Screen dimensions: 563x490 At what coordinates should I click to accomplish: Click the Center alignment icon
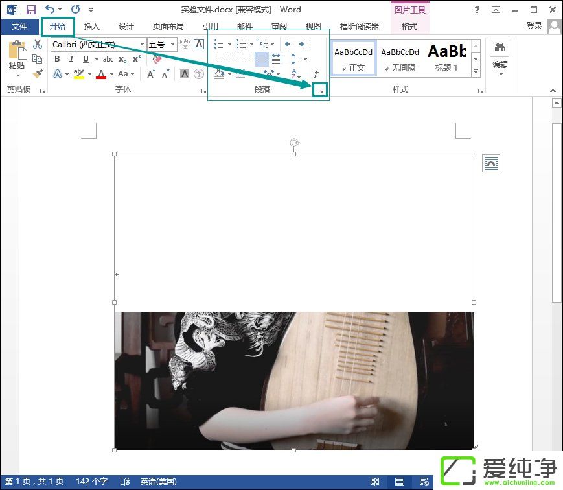tap(233, 59)
